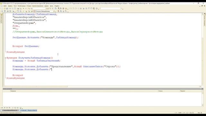Click the Save toolbar icon
206x116 pixels.
pos(7,9)
